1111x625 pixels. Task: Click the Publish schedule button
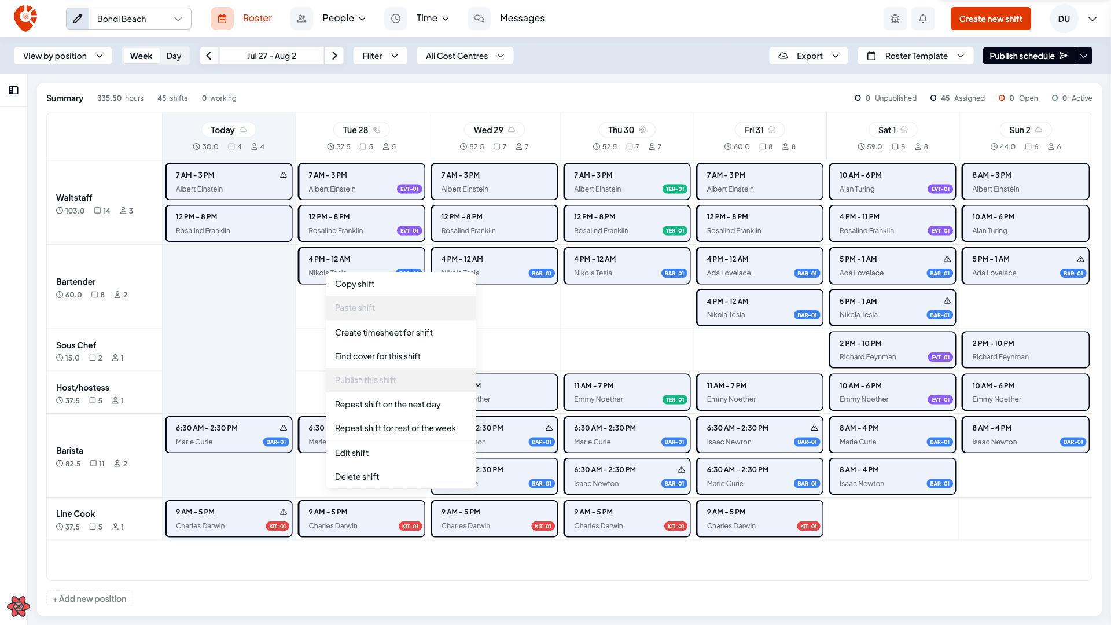click(x=1028, y=56)
